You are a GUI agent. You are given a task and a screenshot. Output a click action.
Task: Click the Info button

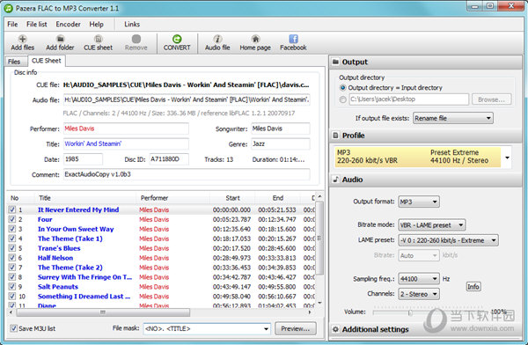(473, 286)
